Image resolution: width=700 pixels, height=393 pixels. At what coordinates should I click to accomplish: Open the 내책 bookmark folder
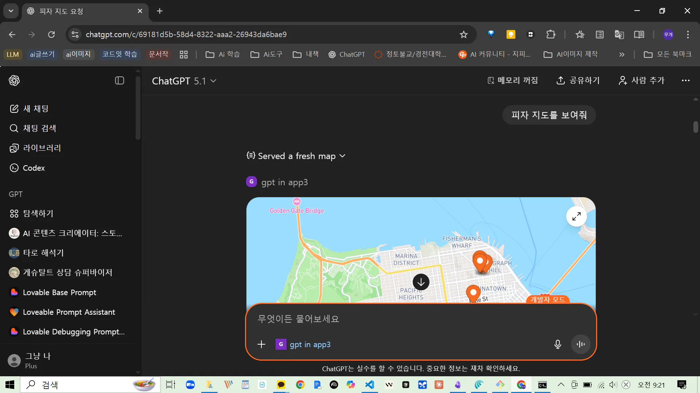point(306,54)
